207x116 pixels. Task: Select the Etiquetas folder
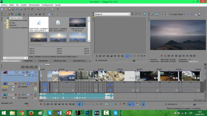[13, 25]
